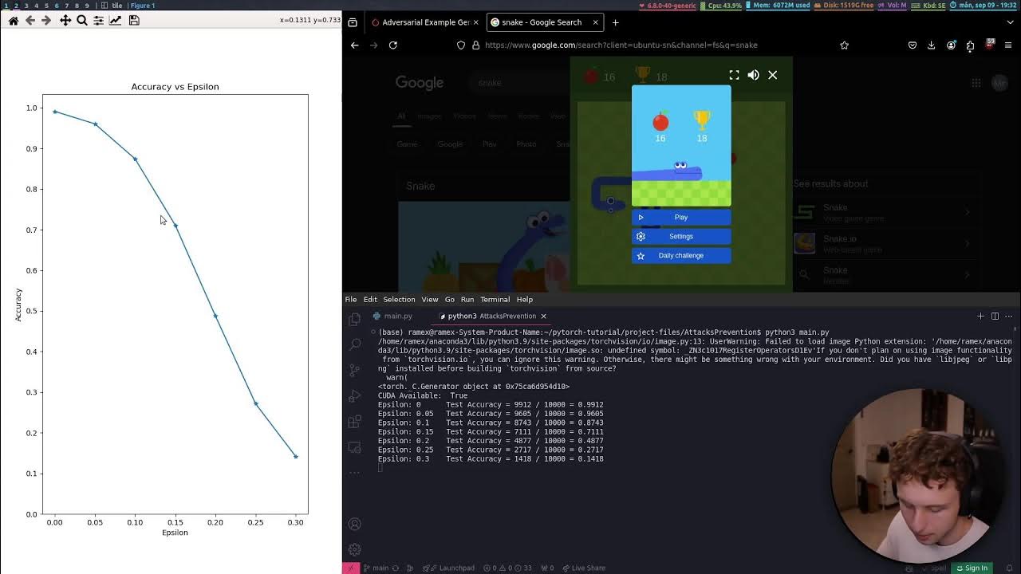
Task: Close the snake game overlay
Action: click(x=772, y=75)
